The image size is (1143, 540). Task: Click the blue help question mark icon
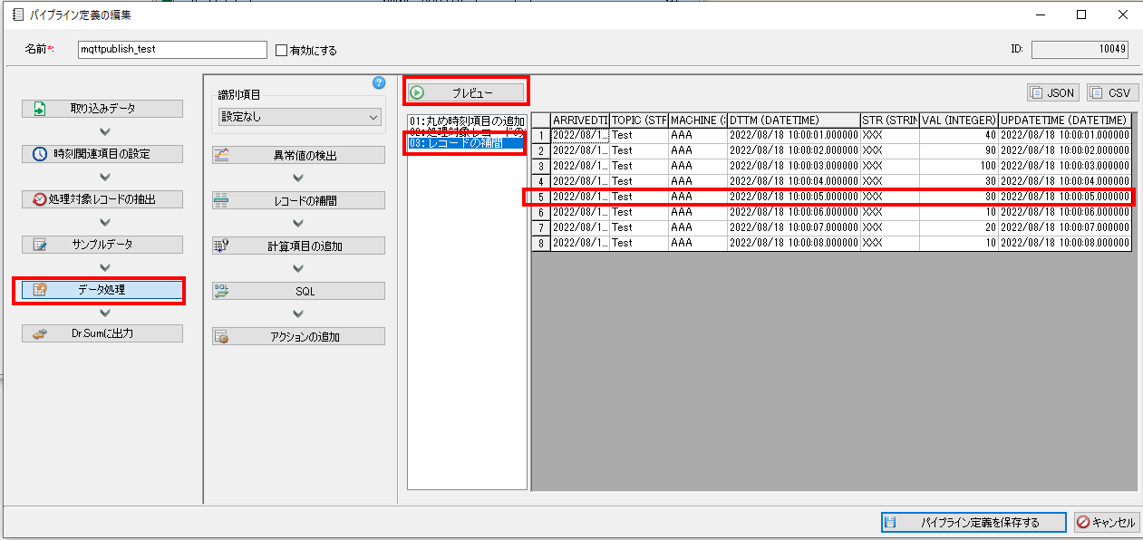380,83
